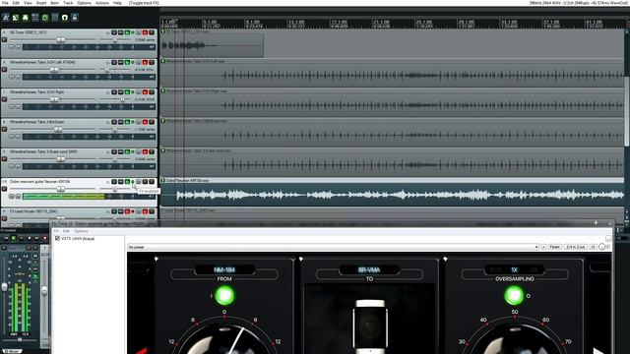
Task: Click the 17.1.00 mark on the timeline ruler
Action: coord(339,22)
